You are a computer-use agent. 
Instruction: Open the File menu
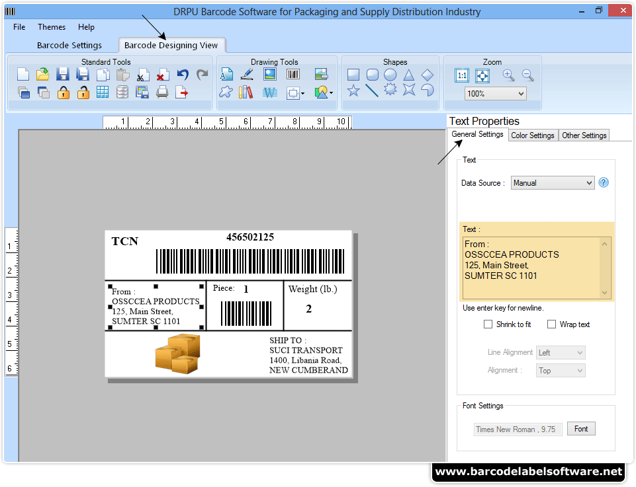pos(19,27)
